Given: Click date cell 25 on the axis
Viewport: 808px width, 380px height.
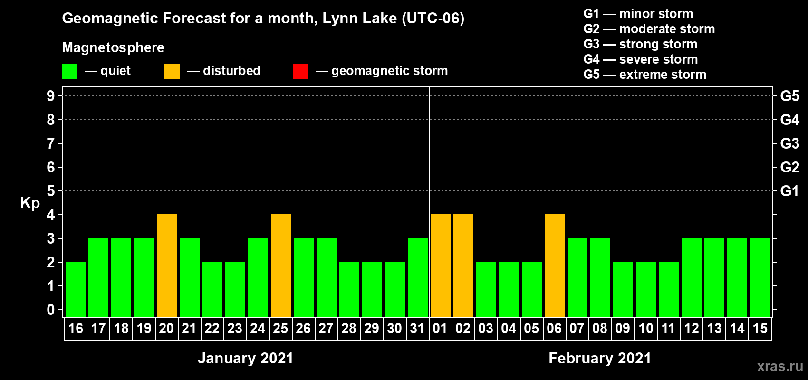Looking at the screenshot, I should click(x=281, y=329).
